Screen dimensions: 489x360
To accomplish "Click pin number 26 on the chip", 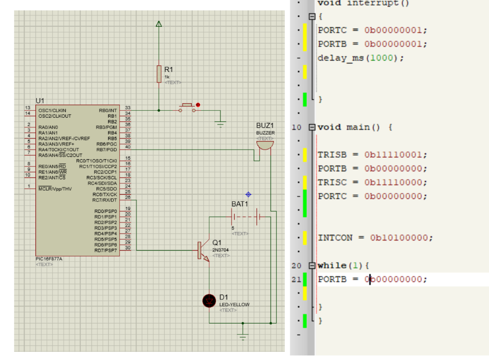I will pos(128,197).
